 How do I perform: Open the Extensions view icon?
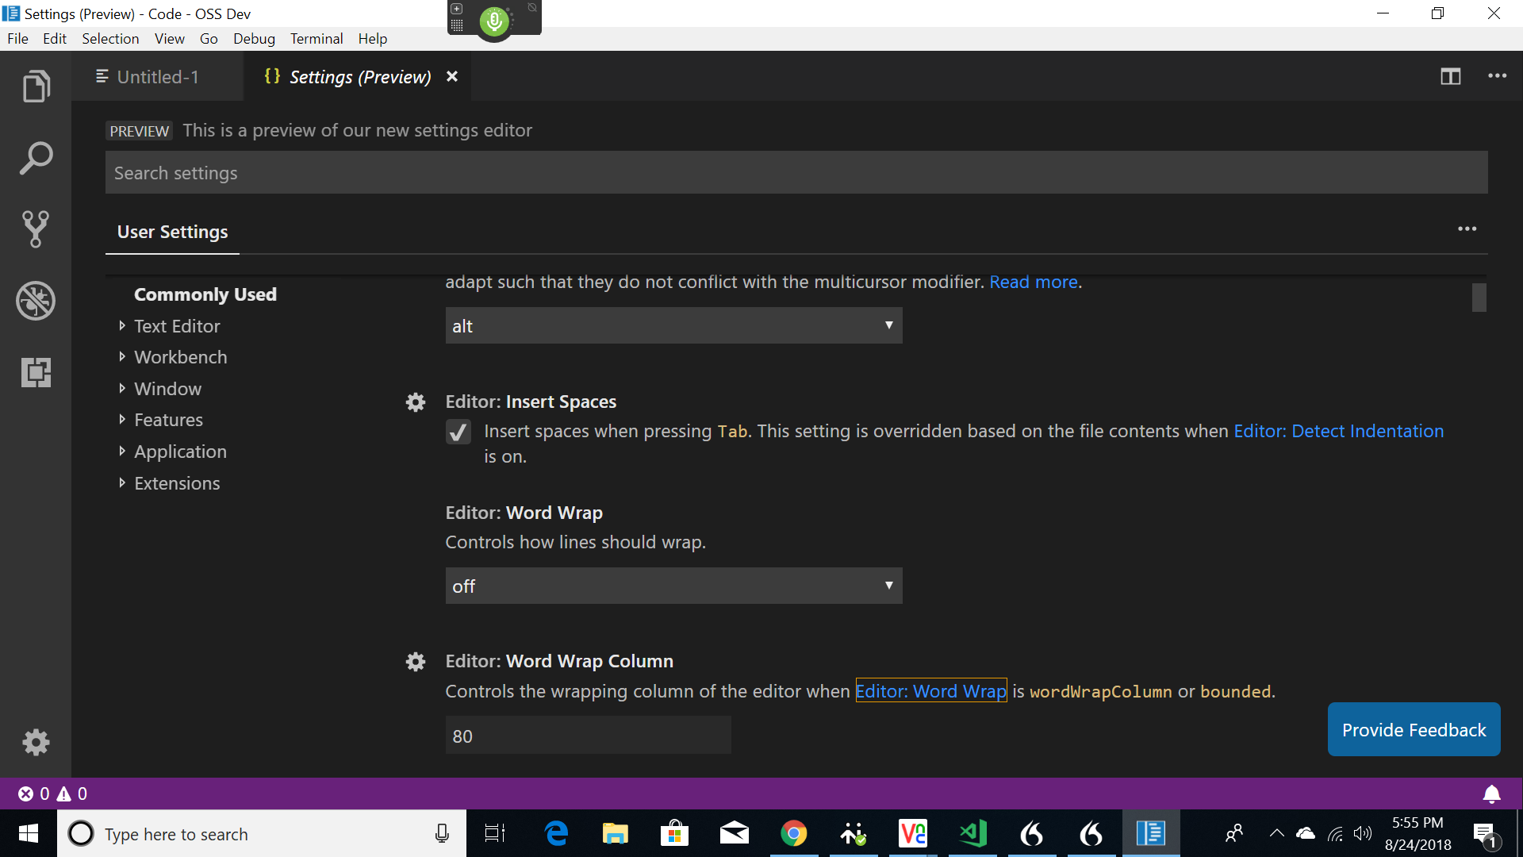click(x=36, y=372)
